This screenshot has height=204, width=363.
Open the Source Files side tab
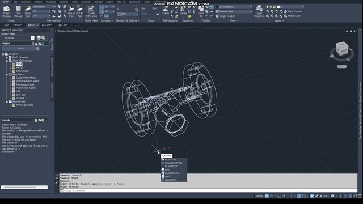click(x=52, y=44)
